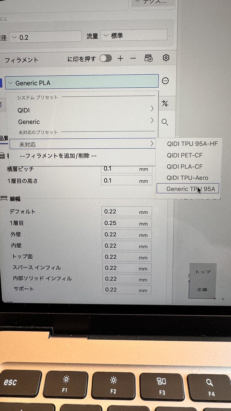Click the compare presets arrows icon
The image size is (231, 411).
165,103
